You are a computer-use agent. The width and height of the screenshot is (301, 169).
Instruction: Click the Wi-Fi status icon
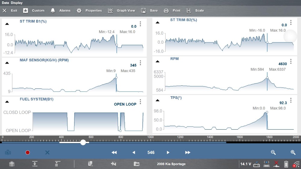coord(296,164)
